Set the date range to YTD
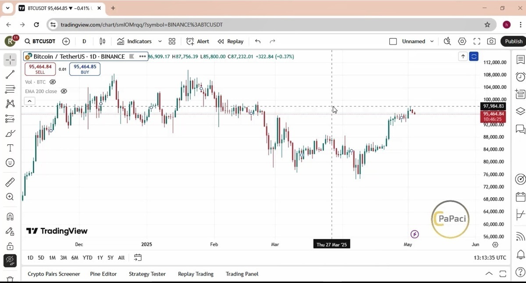 (88, 258)
